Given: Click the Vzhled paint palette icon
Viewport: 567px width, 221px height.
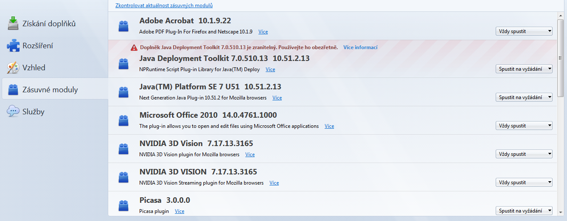Looking at the screenshot, I should tap(13, 68).
